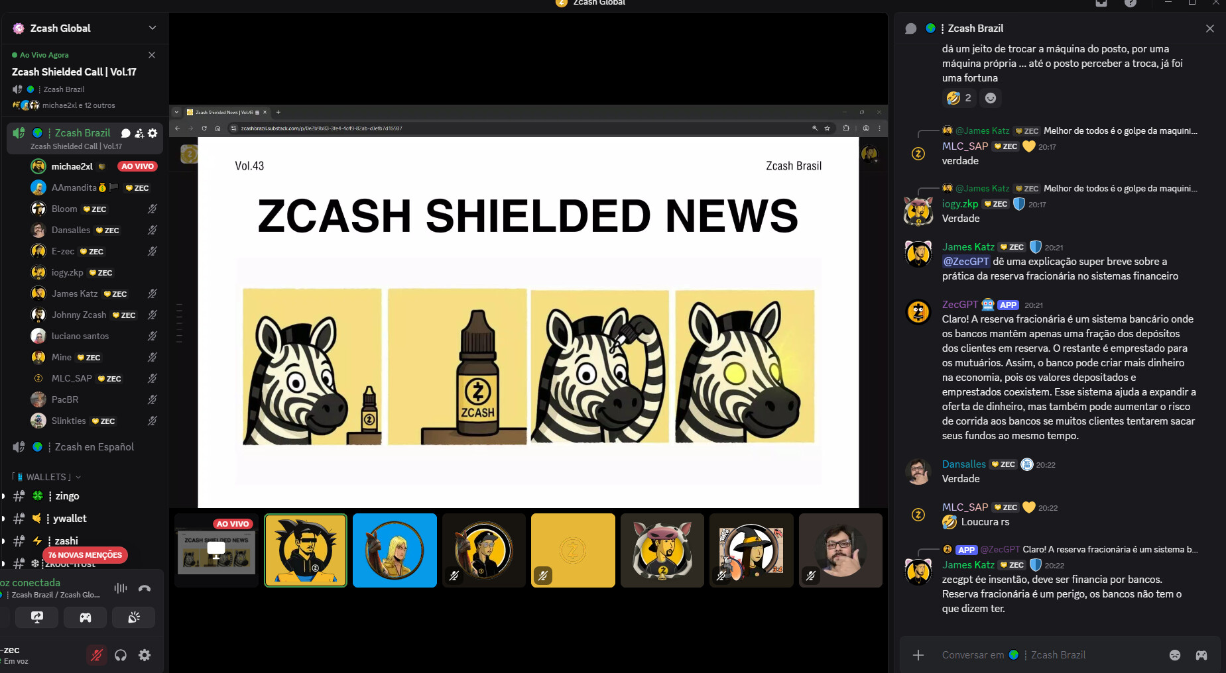Toggle noise suppression in voice panel
1226x673 pixels.
pyautogui.click(x=121, y=588)
